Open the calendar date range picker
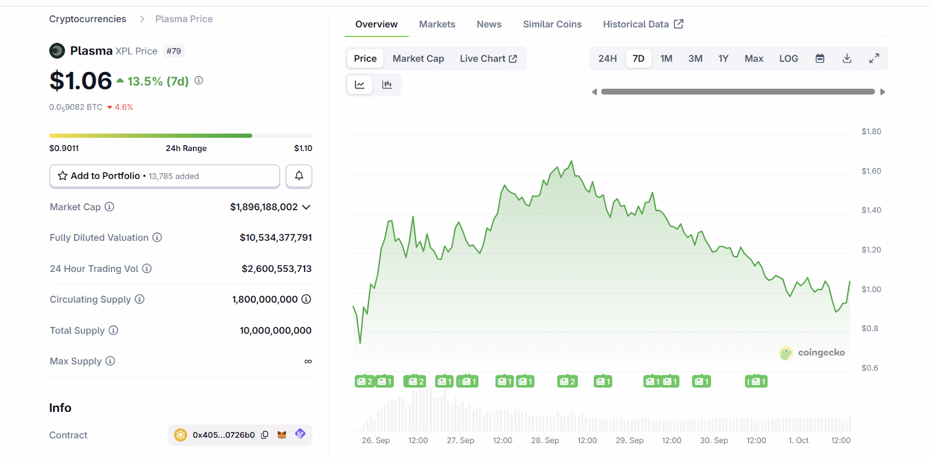The width and height of the screenshot is (930, 460). coord(820,59)
